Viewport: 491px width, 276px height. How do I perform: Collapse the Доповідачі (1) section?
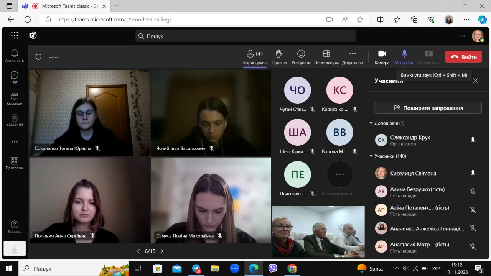tap(371, 123)
